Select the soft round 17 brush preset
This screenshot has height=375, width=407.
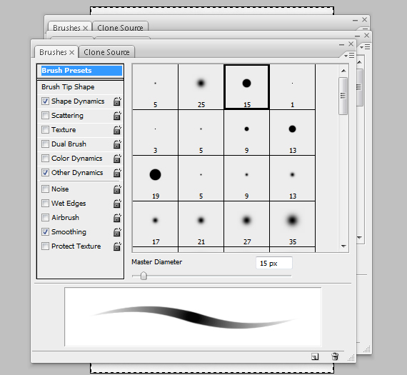(x=155, y=224)
